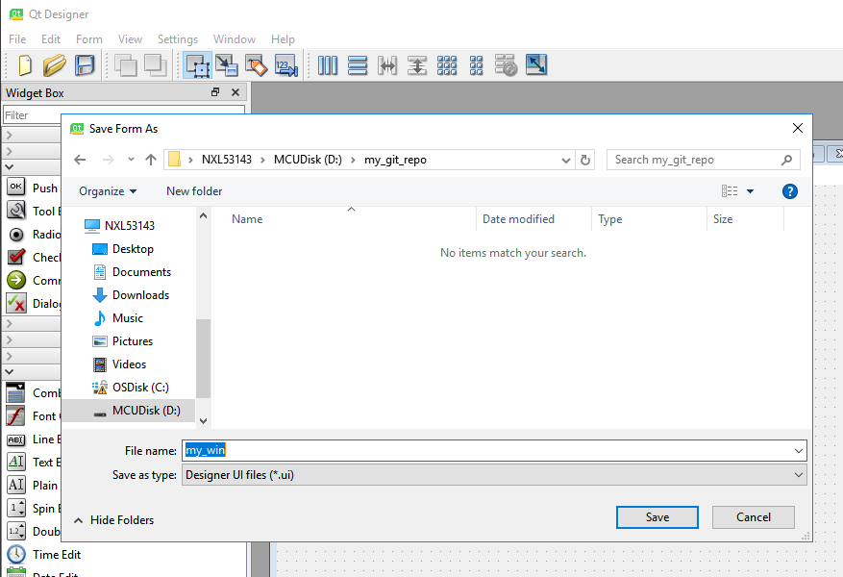
Task: Open the Settings menu
Action: coord(178,39)
